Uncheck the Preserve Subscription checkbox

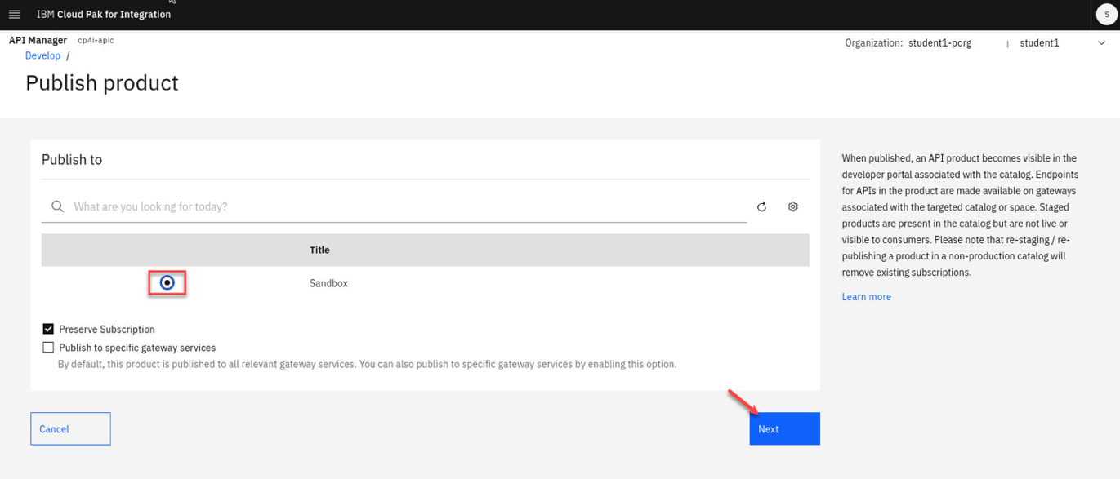click(x=48, y=329)
